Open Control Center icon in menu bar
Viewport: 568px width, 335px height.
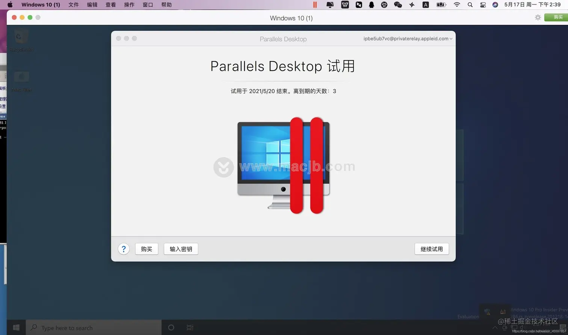[x=483, y=5]
